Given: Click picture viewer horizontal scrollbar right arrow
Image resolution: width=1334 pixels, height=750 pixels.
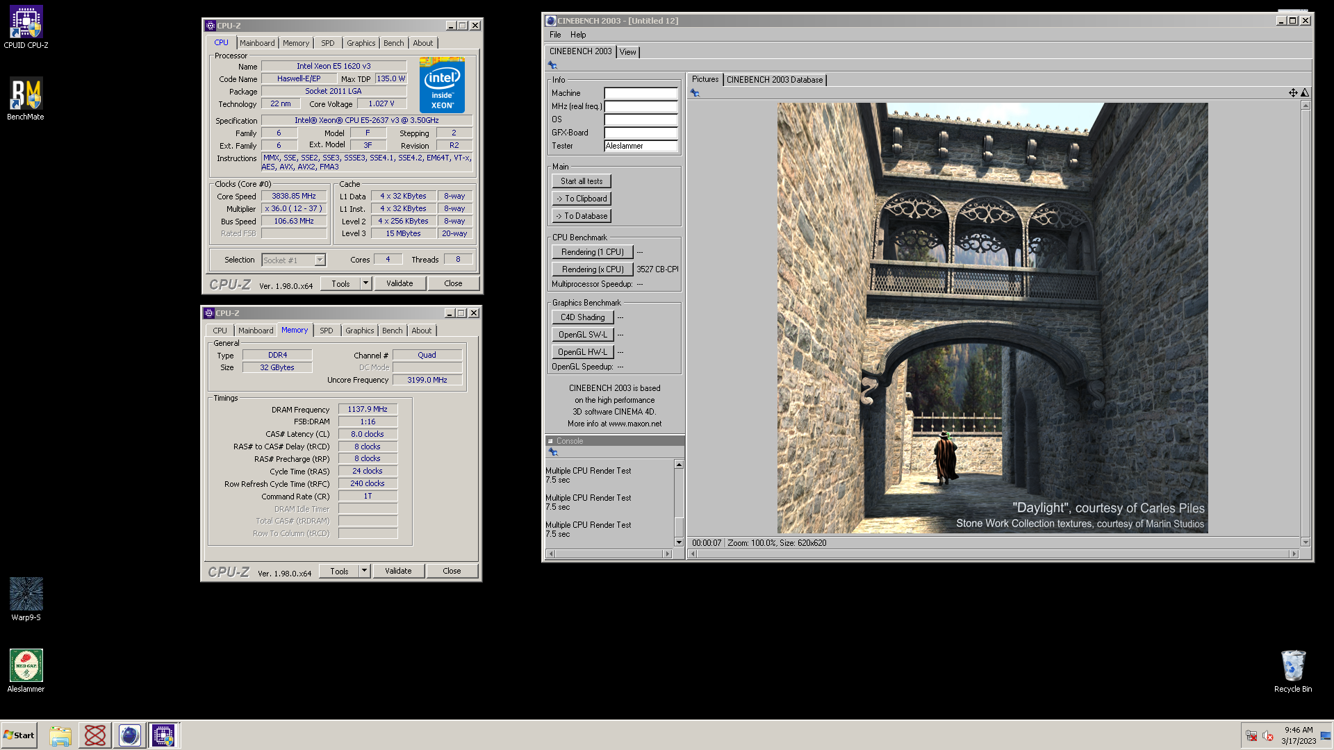Looking at the screenshot, I should [x=1294, y=554].
